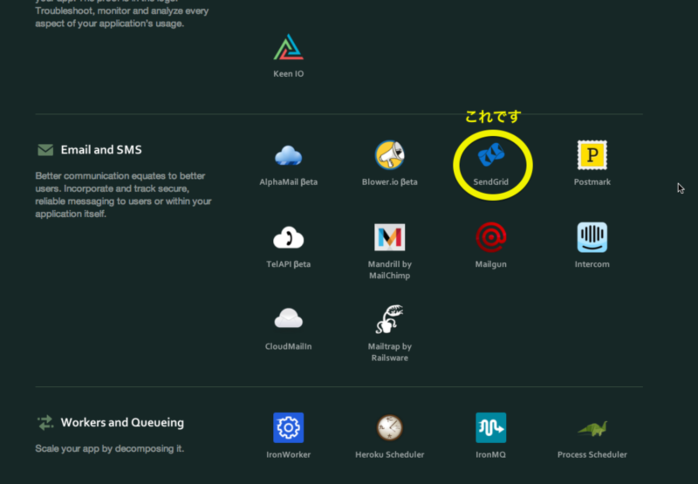This screenshot has height=484, width=698.
Task: Open the SendGrid text link
Action: (x=491, y=182)
